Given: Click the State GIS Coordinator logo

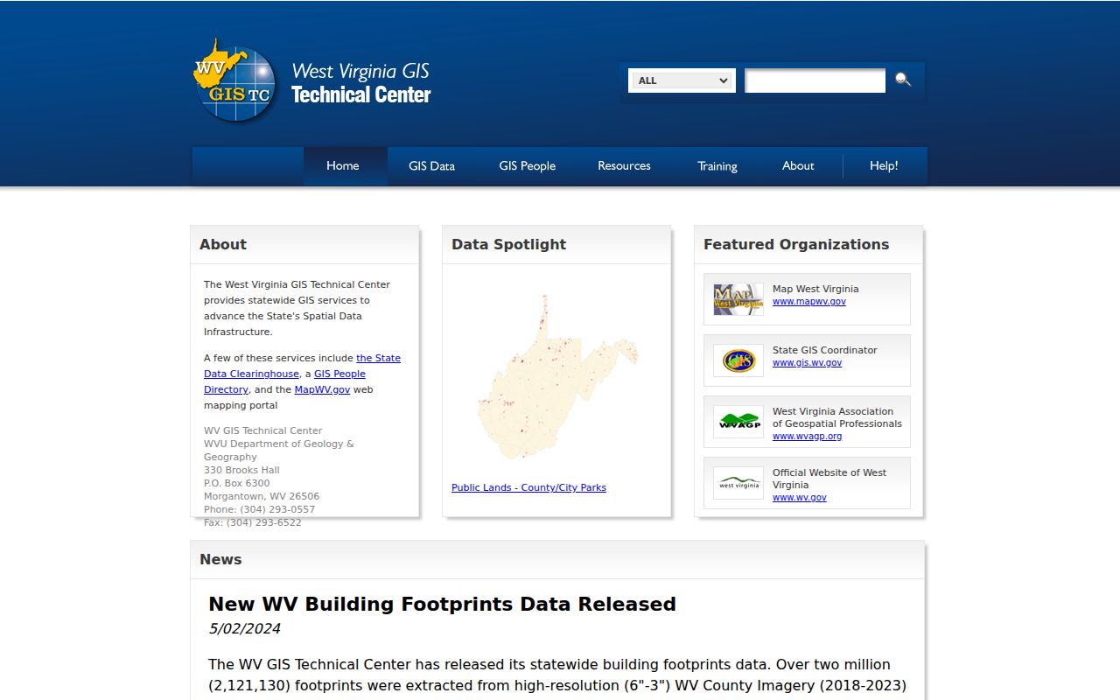Looking at the screenshot, I should pyautogui.click(x=738, y=360).
